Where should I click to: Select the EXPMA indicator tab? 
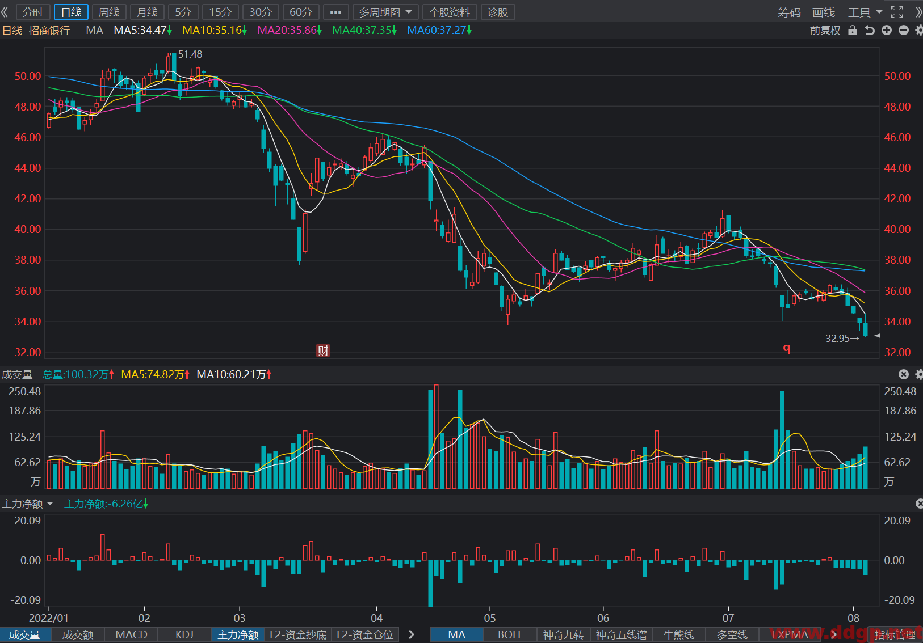click(790, 635)
